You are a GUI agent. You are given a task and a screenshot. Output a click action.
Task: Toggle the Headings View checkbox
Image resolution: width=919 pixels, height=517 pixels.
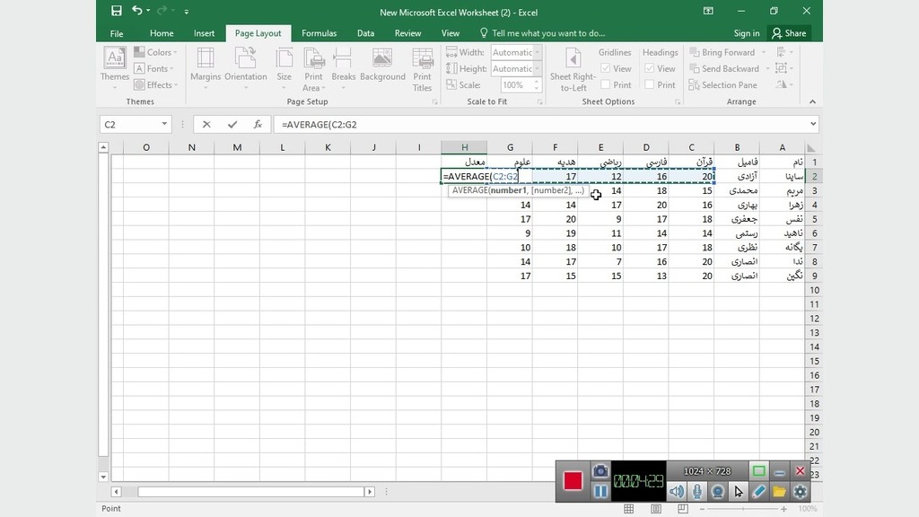(649, 69)
